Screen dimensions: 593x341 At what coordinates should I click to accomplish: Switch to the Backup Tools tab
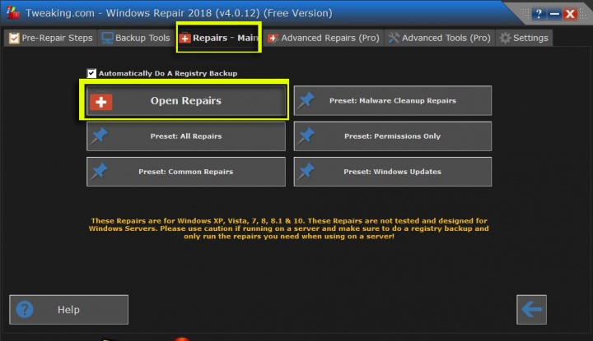pos(136,38)
